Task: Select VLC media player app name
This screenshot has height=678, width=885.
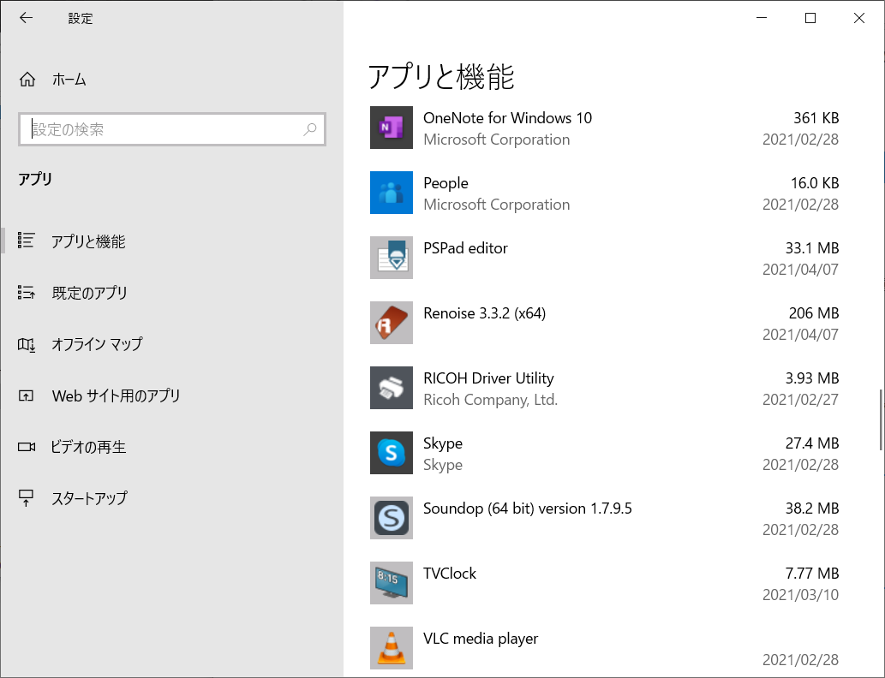Action: (x=481, y=639)
